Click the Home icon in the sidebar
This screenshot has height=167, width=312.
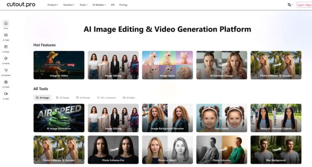click(6, 24)
